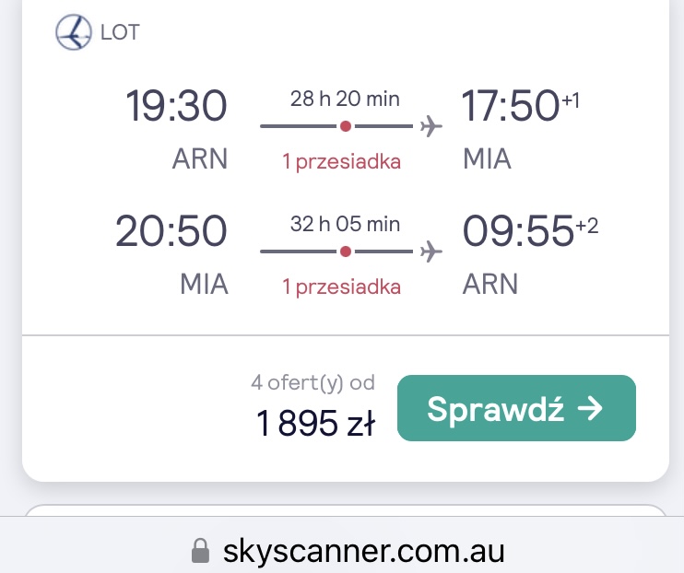Open outbound '1 przesiadka' stop details
The height and width of the screenshot is (573, 684).
pyautogui.click(x=342, y=162)
